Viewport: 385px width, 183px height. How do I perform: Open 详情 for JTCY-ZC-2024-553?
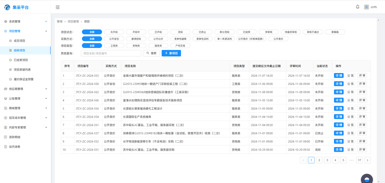[x=339, y=75]
